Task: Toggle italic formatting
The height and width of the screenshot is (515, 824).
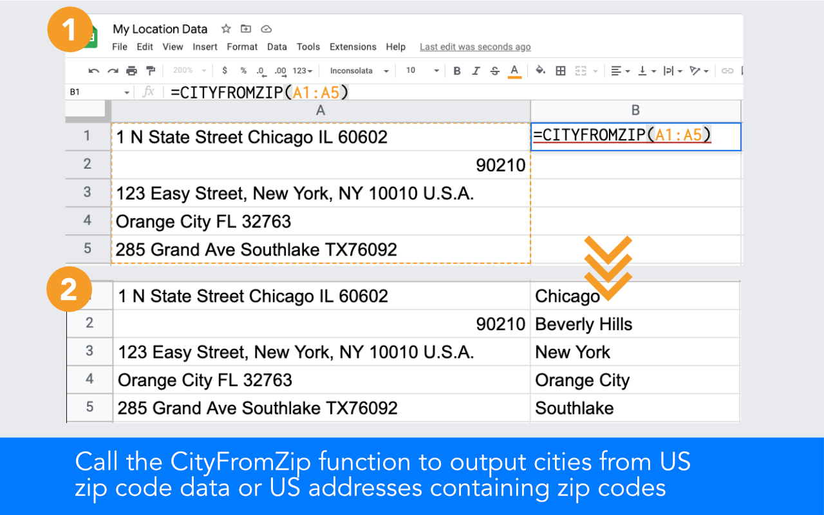Action: click(x=476, y=71)
